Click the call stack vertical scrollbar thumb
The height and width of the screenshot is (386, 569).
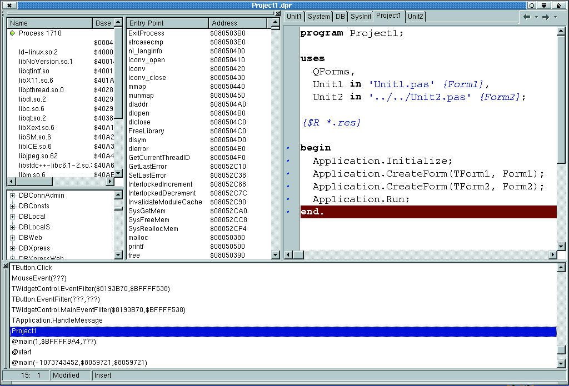pyautogui.click(x=561, y=350)
